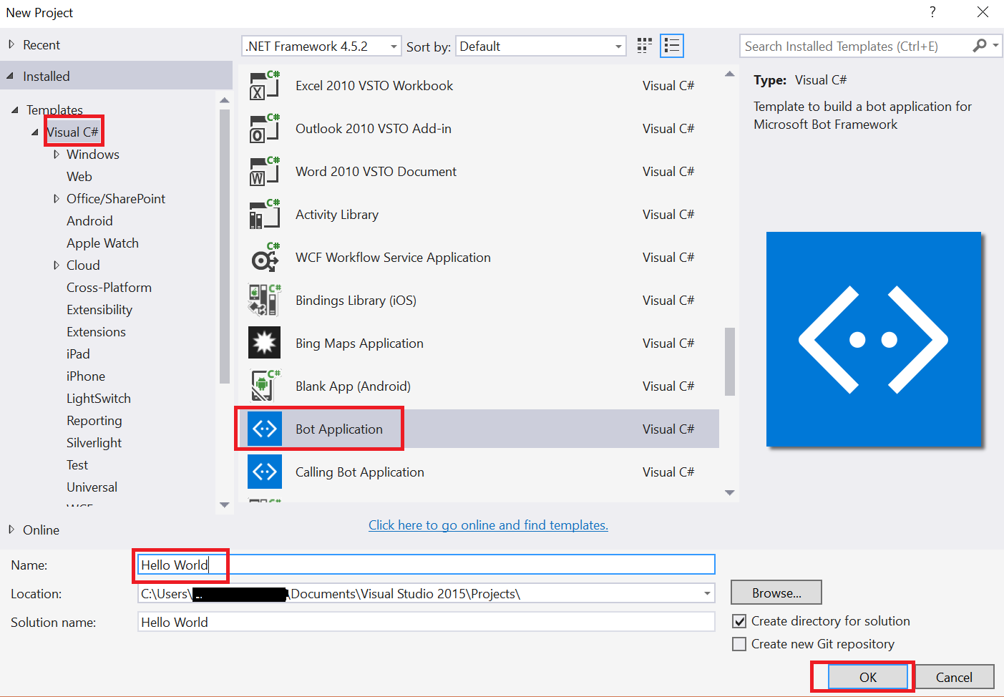This screenshot has width=1004, height=697.
Task: Toggle Create directory for solution checkbox
Action: (x=739, y=621)
